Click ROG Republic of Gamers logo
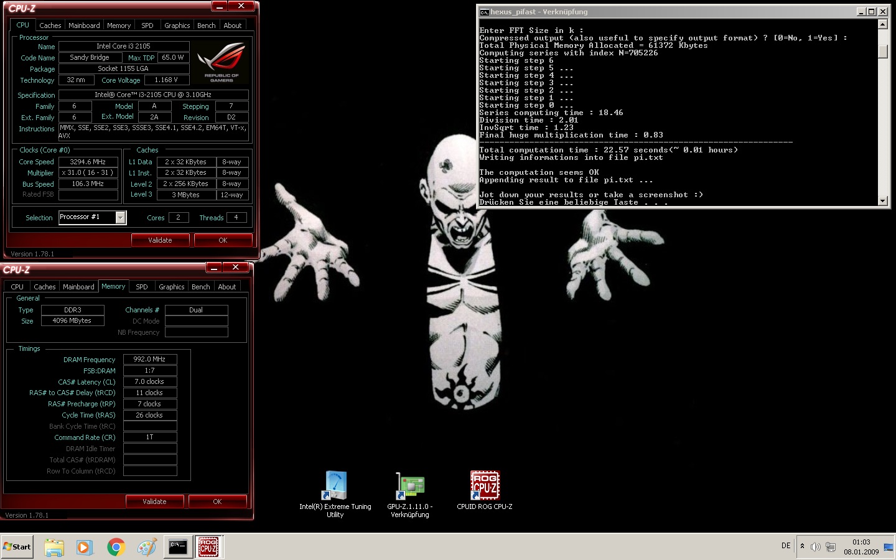Viewport: 896px width, 560px height. [221, 62]
